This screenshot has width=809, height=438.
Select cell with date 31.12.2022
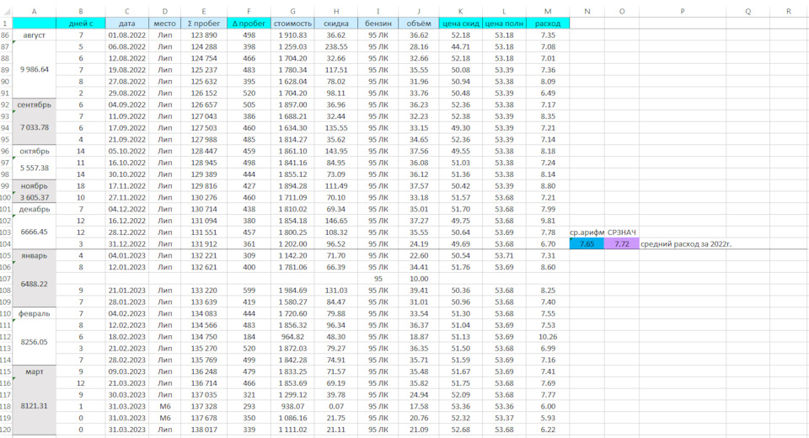click(127, 244)
